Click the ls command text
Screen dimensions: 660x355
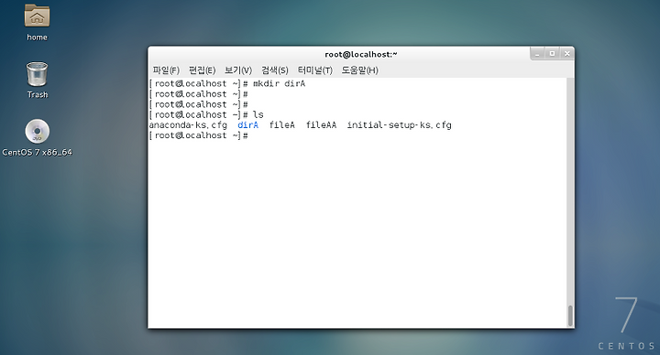pyautogui.click(x=258, y=114)
